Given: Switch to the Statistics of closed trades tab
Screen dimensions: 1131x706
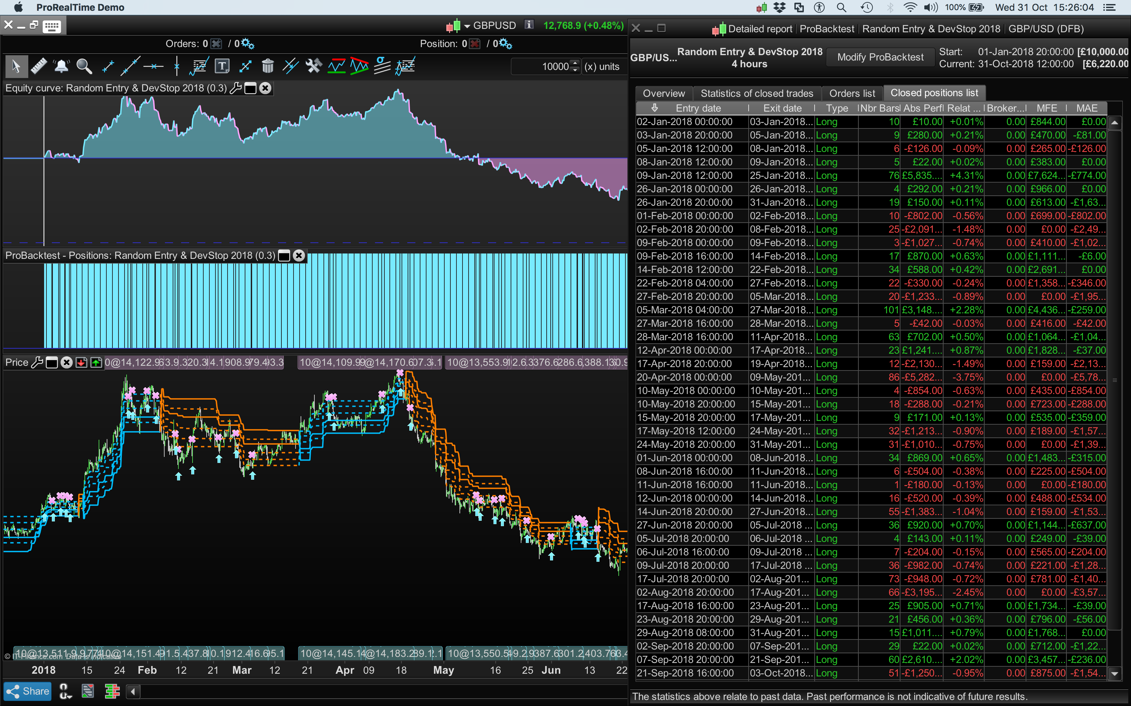Looking at the screenshot, I should [756, 93].
